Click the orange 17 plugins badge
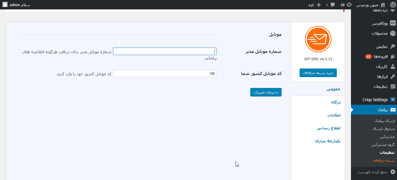The image size is (397, 180). 368,56
